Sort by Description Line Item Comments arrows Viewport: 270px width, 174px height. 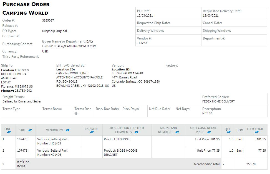(136, 132)
